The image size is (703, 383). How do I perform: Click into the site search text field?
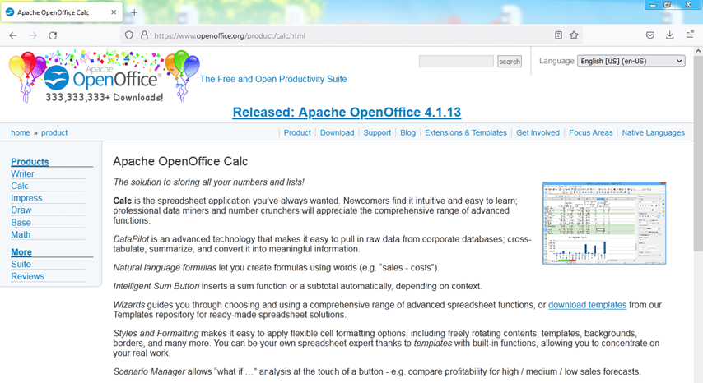(x=456, y=62)
